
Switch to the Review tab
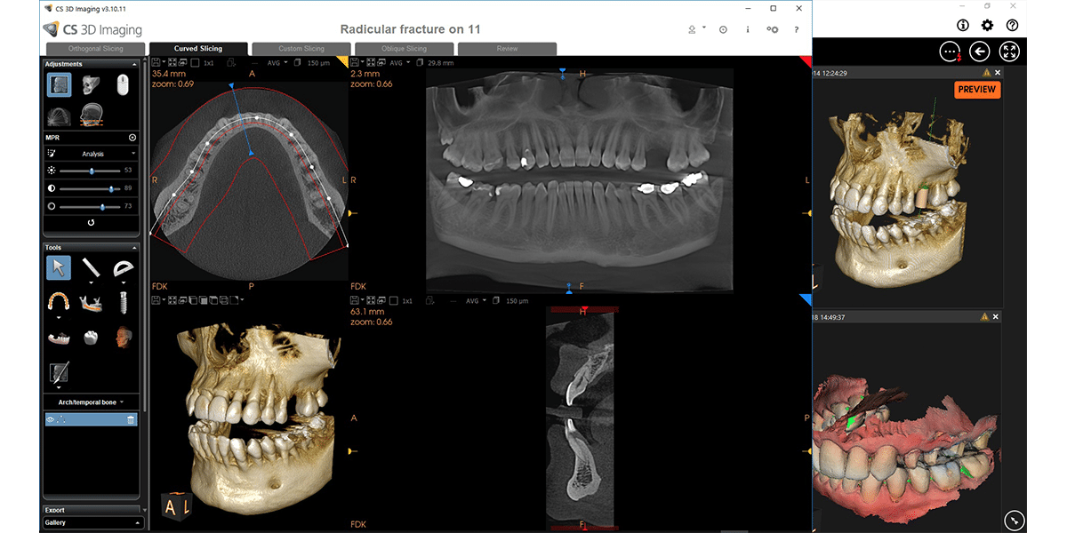pos(507,49)
